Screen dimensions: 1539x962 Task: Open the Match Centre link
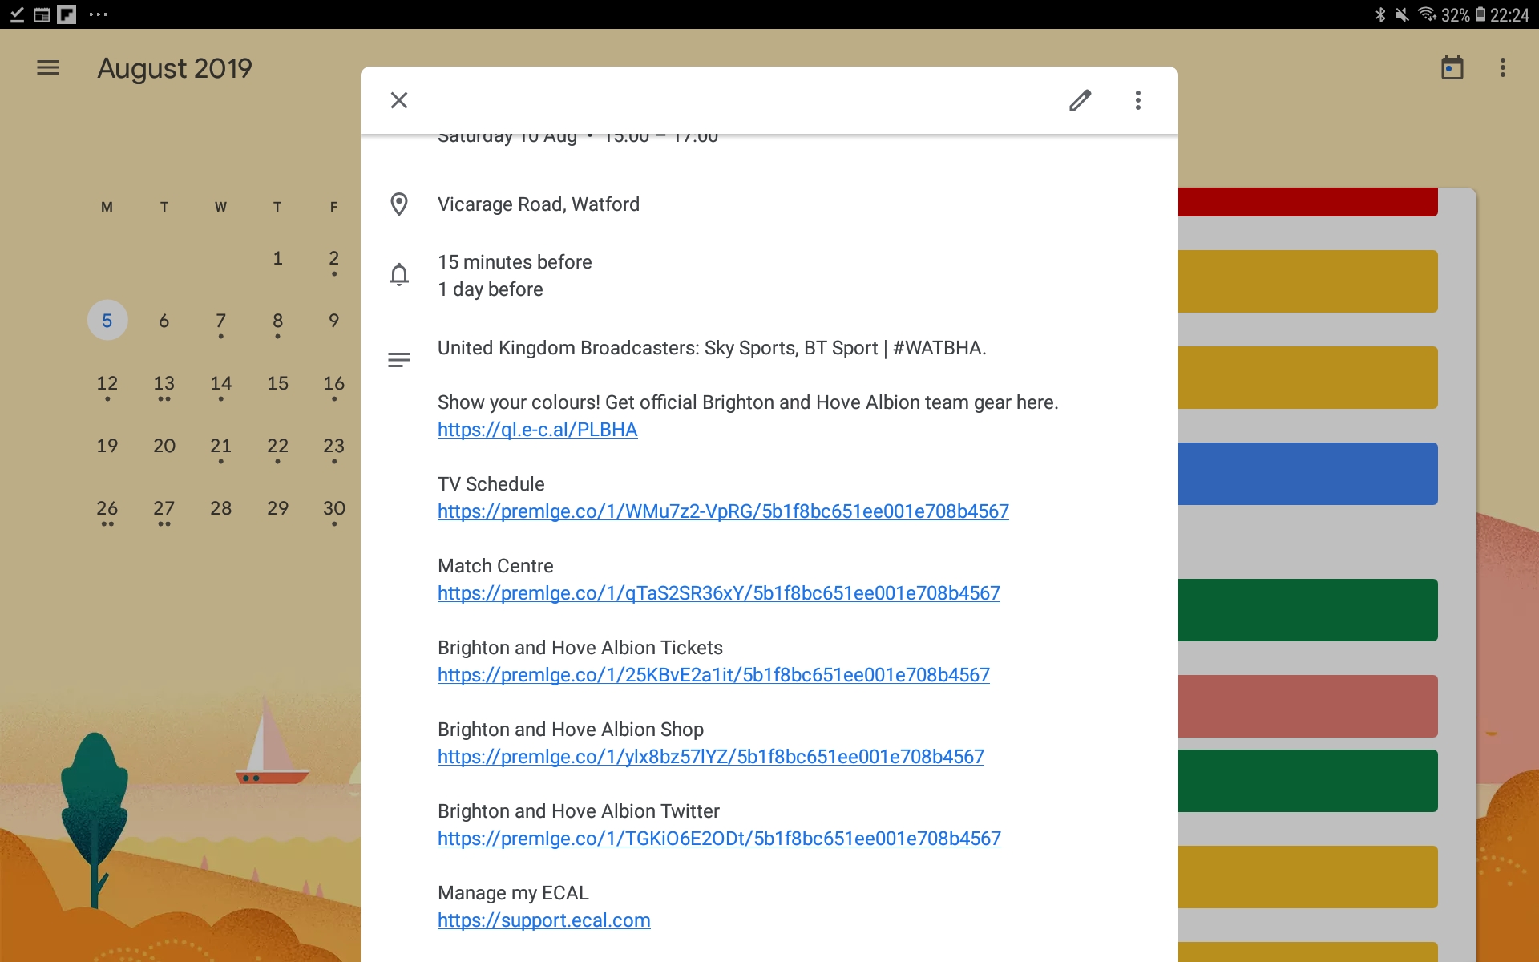coord(719,593)
